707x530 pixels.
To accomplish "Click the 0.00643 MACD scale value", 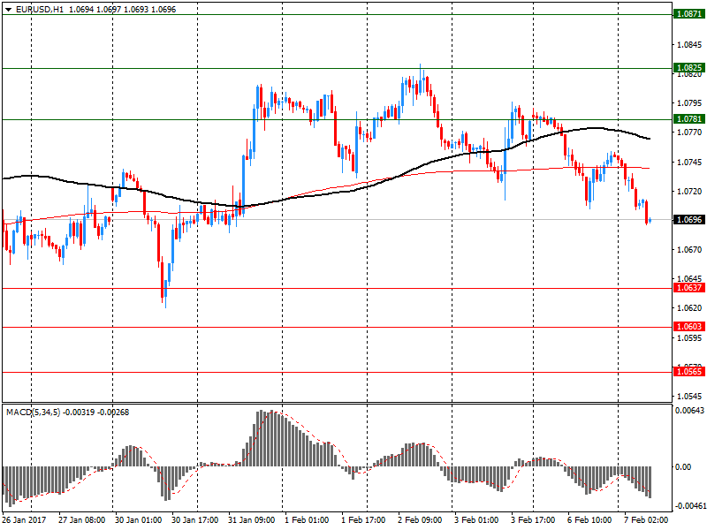I will coord(689,411).
